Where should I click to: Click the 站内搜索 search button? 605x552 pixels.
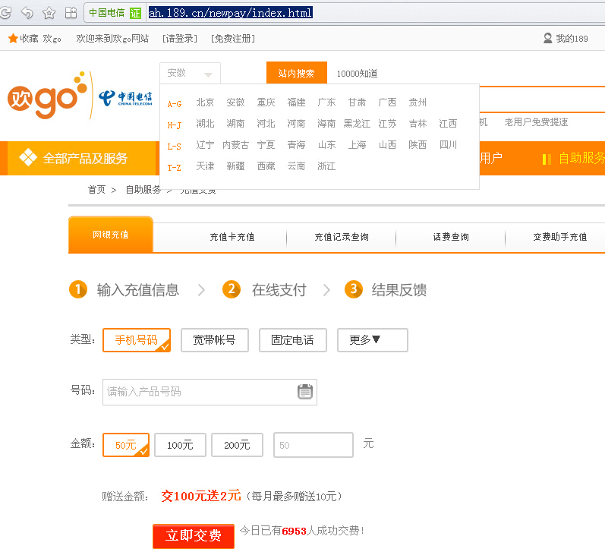(x=296, y=74)
